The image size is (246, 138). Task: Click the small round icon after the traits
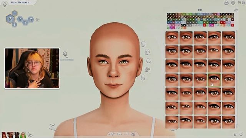pos(37,20)
